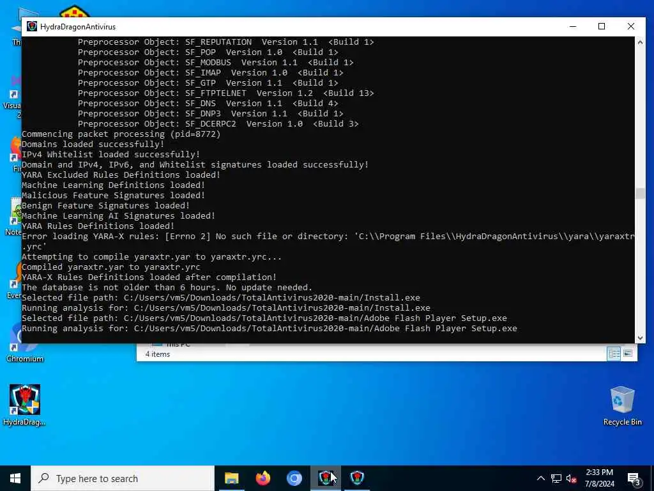654x491 pixels.
Task: Open Firefox from the taskbar
Action: 262,478
